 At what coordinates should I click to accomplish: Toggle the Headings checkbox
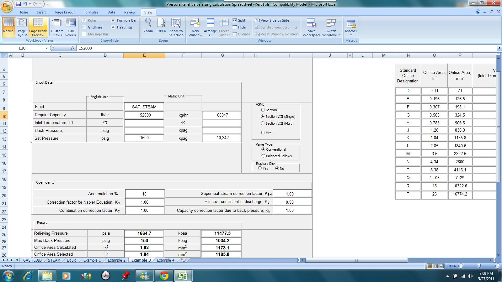pos(113,27)
